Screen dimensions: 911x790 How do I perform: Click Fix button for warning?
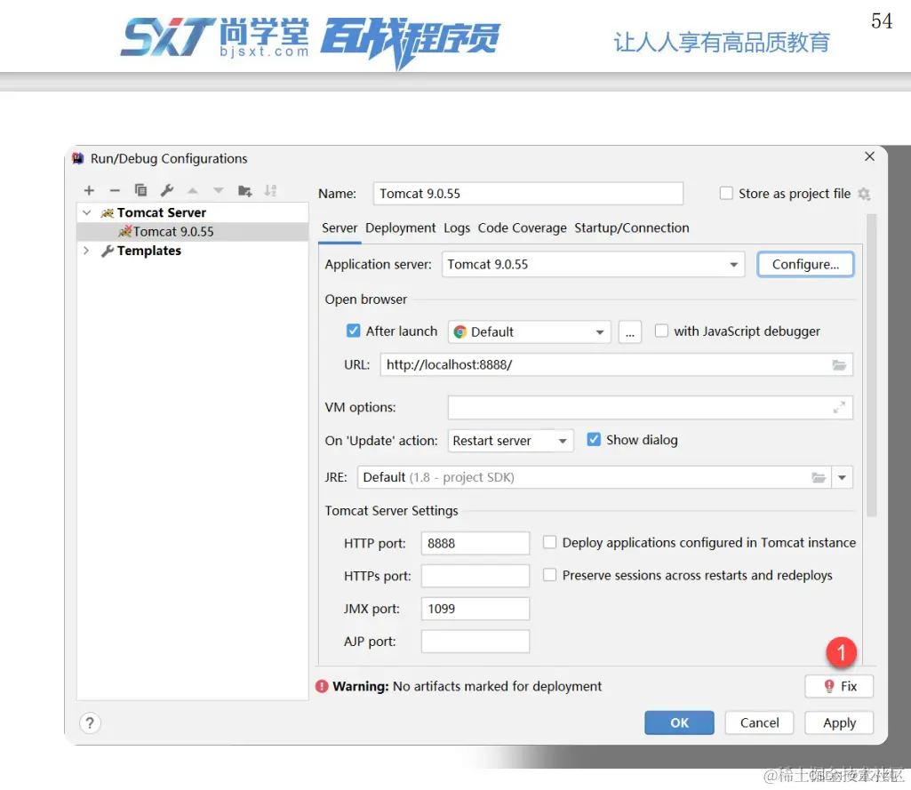pyautogui.click(x=839, y=686)
